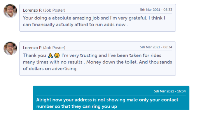The height and width of the screenshot is (114, 210).
Task: Click the (Job Poster) label in second message
Action: [x=54, y=48]
